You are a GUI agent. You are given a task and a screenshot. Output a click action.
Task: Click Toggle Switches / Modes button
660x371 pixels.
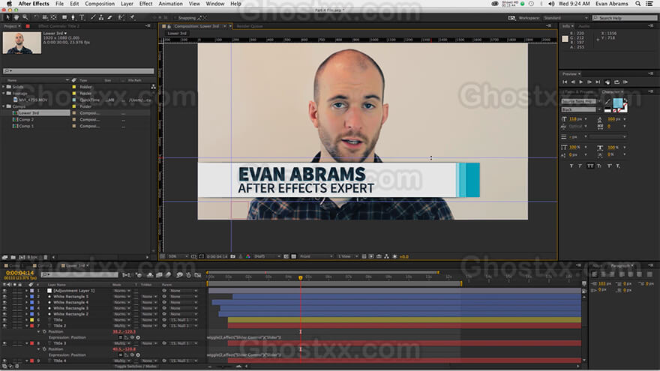pos(136,367)
